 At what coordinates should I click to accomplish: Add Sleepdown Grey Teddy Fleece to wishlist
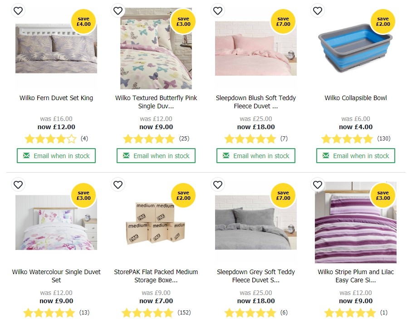click(218, 184)
